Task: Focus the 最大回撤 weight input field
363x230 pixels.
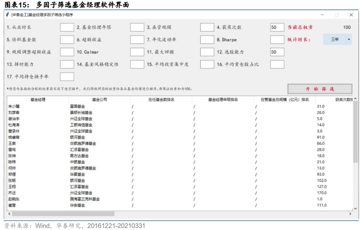Action: coord(207,52)
